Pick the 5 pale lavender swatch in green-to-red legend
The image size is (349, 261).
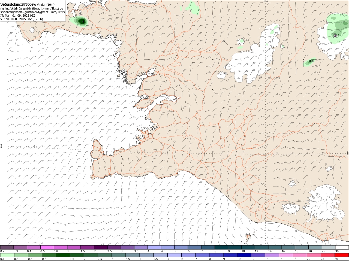point(174,255)
